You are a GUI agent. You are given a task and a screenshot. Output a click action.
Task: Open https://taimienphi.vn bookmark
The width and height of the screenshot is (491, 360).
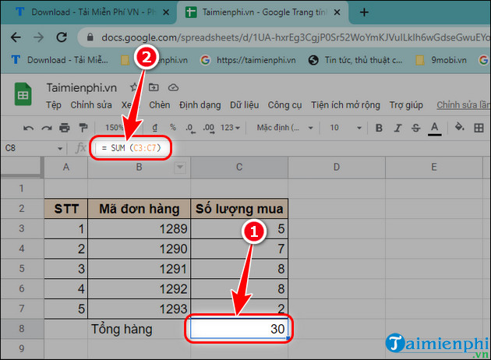pyautogui.click(x=248, y=60)
